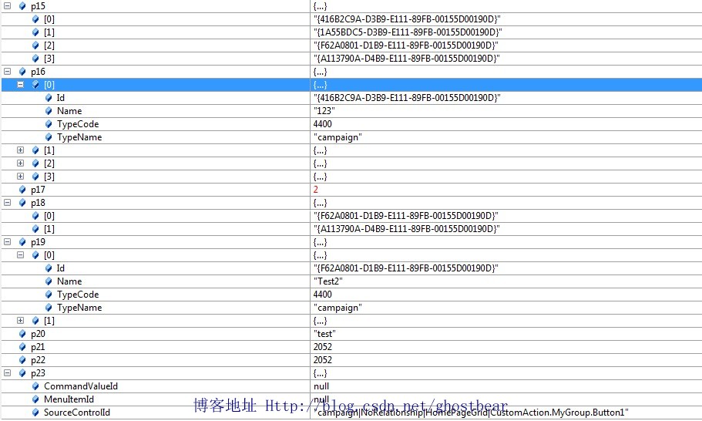Collapse the highlighted [0] item under p16
The height and width of the screenshot is (421, 702).
click(21, 85)
